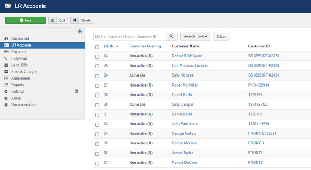Image resolution: width=311 pixels, height=170 pixels.
Task: Open the Search Tools dropdown
Action: [195, 37]
